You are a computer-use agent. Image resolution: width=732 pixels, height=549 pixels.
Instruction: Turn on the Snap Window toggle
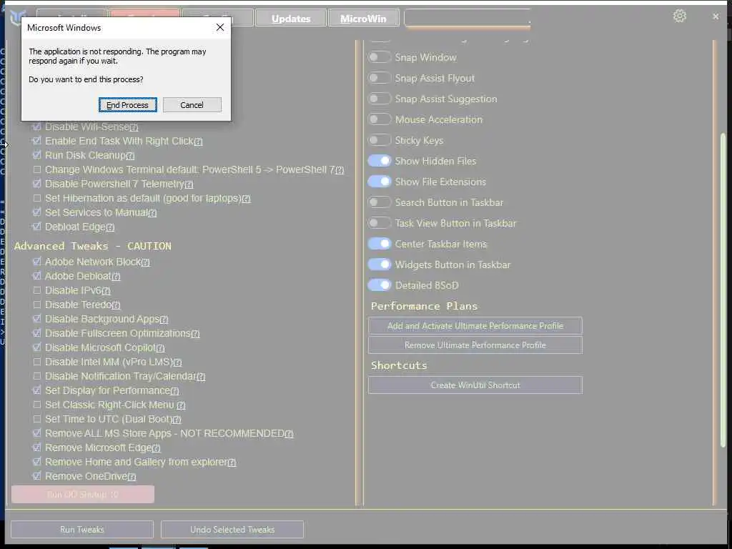(379, 57)
